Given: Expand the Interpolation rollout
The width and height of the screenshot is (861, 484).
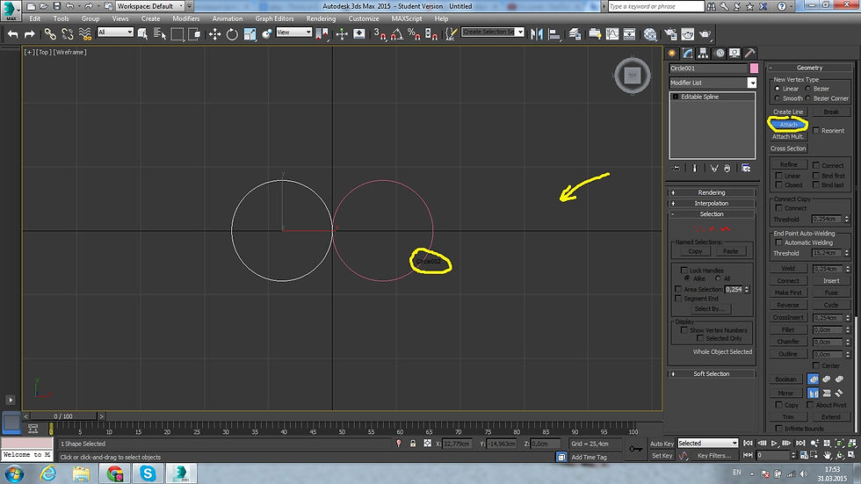Looking at the screenshot, I should tap(712, 204).
